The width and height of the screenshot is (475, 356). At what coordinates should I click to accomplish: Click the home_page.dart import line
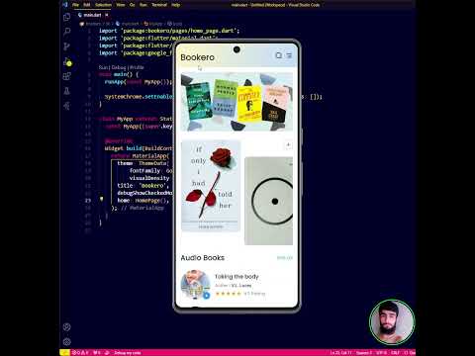(169, 31)
